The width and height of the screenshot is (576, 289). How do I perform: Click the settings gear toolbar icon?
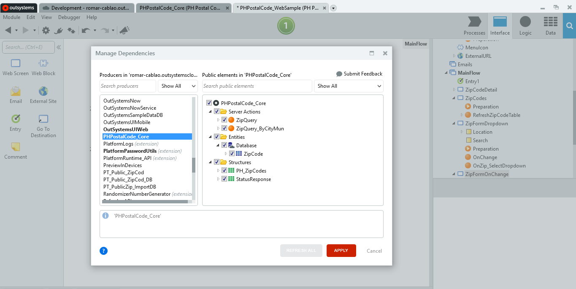point(46,30)
